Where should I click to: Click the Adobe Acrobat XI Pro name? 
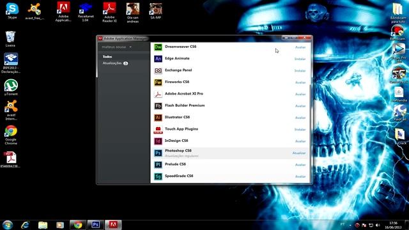[184, 94]
